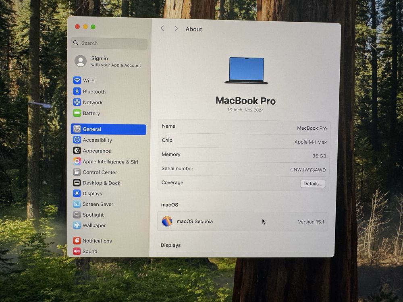Click macOS Sequoia label
Viewport: 403px width, 302px height.
[195, 221]
